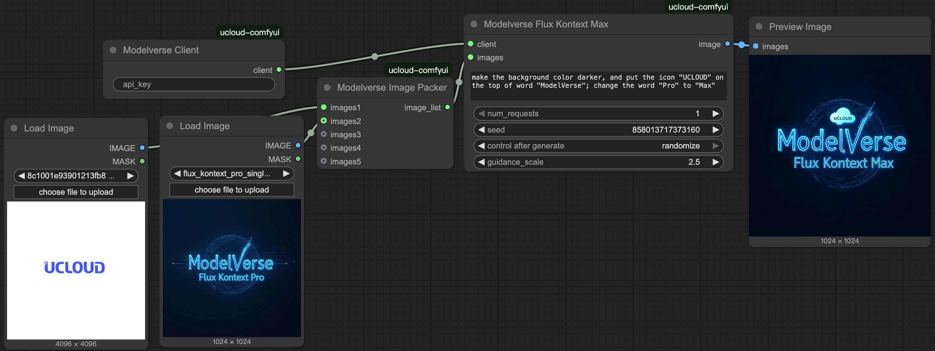Increase guidance_scale with the right arrow
Viewport: 935px width, 351px height.
point(716,162)
